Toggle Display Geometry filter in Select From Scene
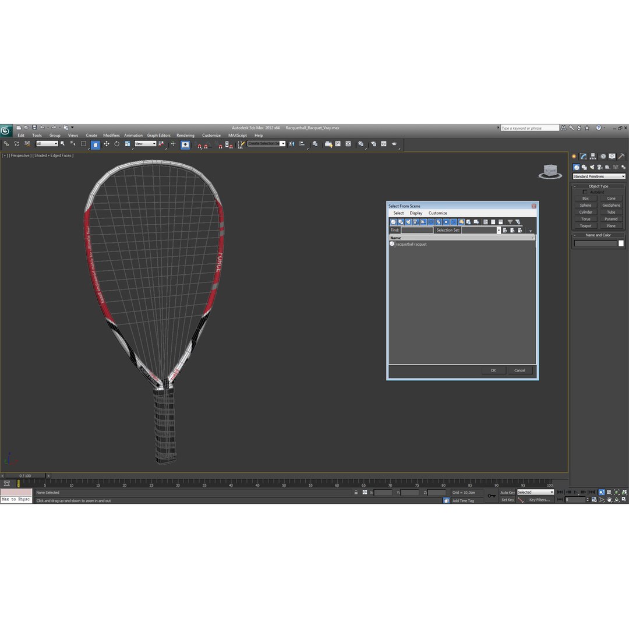The height and width of the screenshot is (629, 629). click(393, 222)
